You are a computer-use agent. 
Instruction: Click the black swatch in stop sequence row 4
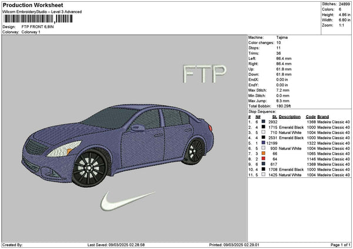[263, 138]
